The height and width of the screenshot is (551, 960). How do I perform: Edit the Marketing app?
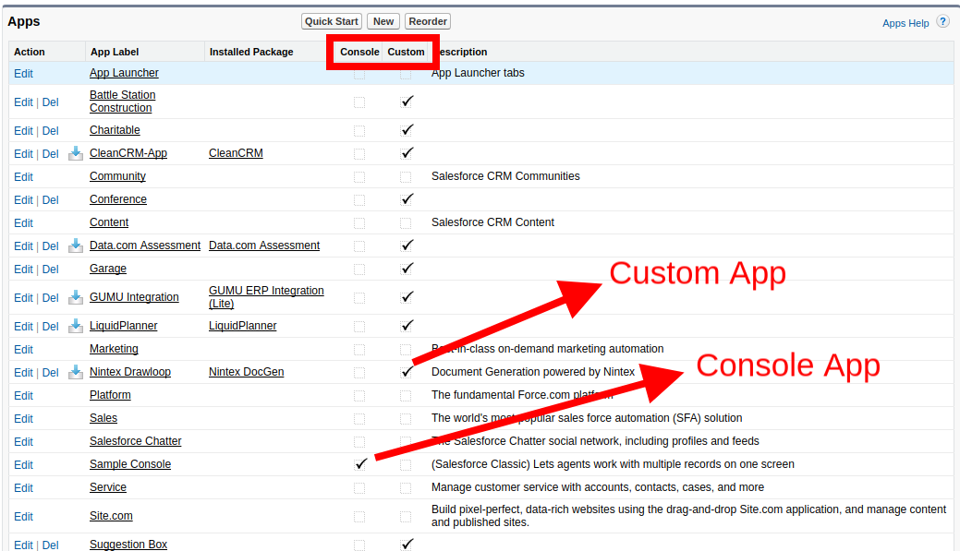click(23, 350)
